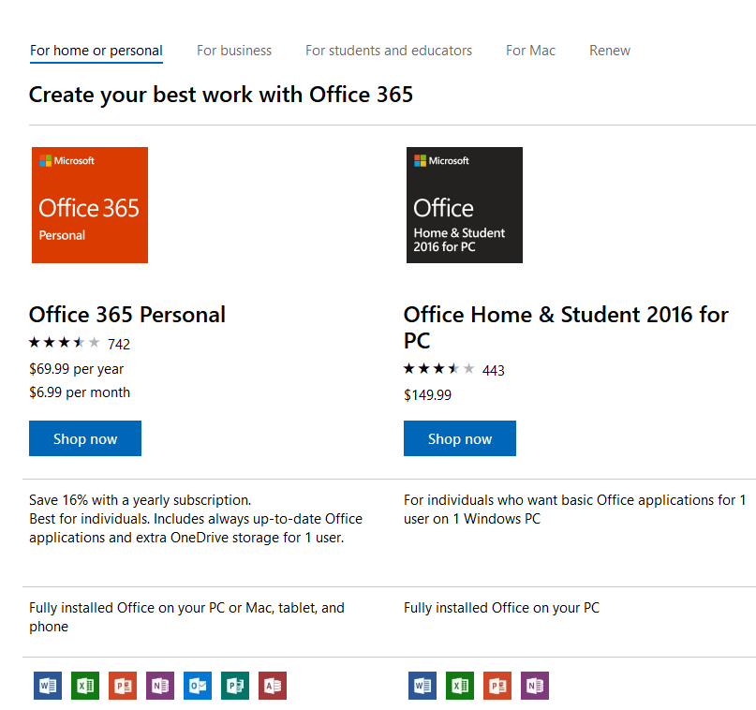Click the Best for individuals description line

point(196,528)
